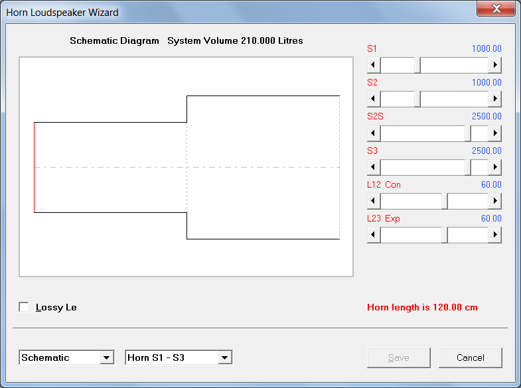The width and height of the screenshot is (521, 388).
Task: Click the L12 Con slider thumb
Action: pos(445,201)
